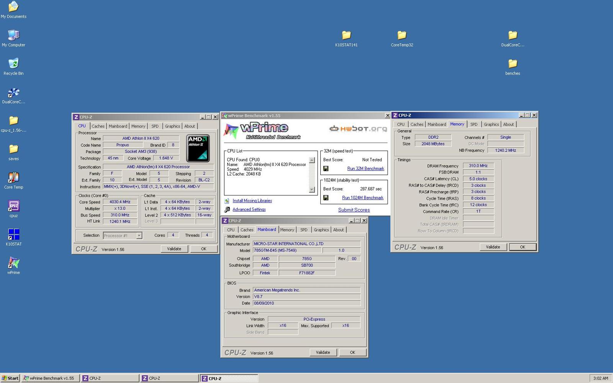Click OK in left CPU-Z window
Image resolution: width=613 pixels, height=383 pixels.
pos(203,249)
